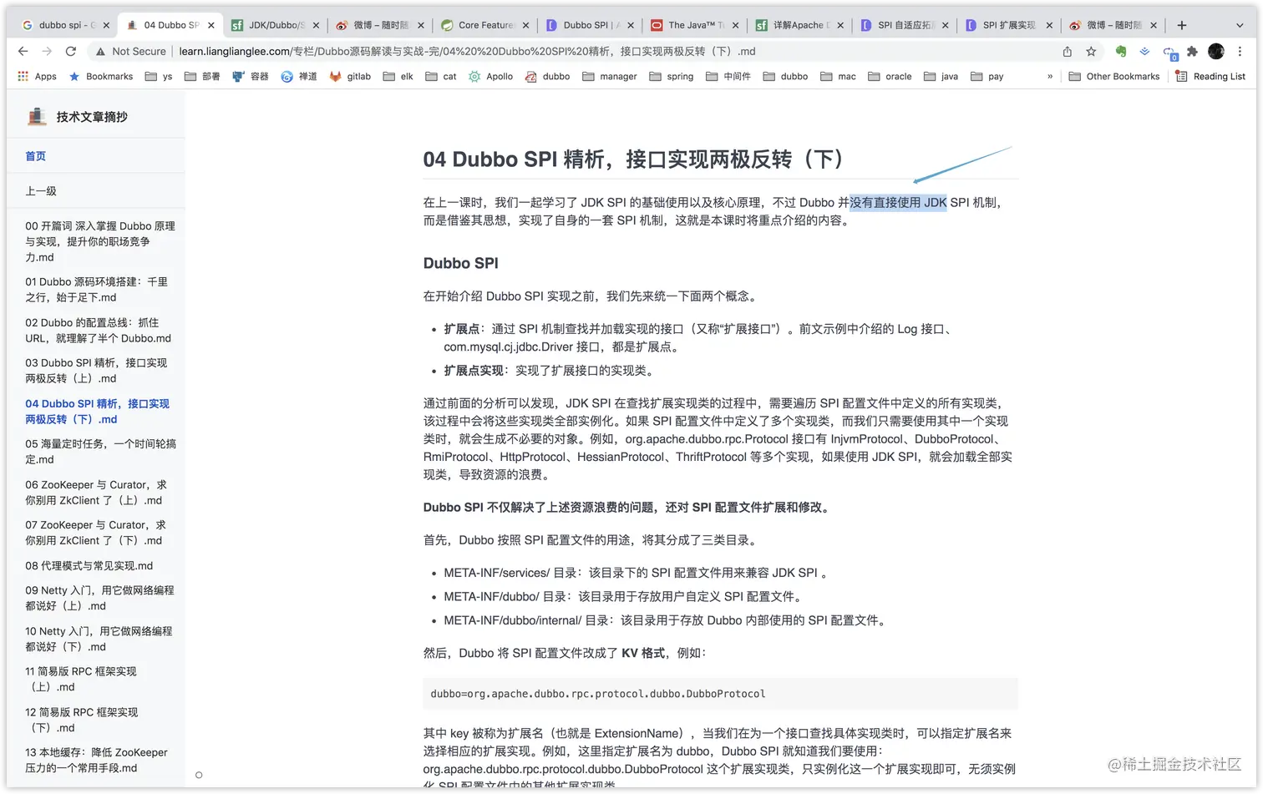This screenshot has height=794, width=1263.
Task: Expand the oracle bookmark folder
Action: coord(890,77)
